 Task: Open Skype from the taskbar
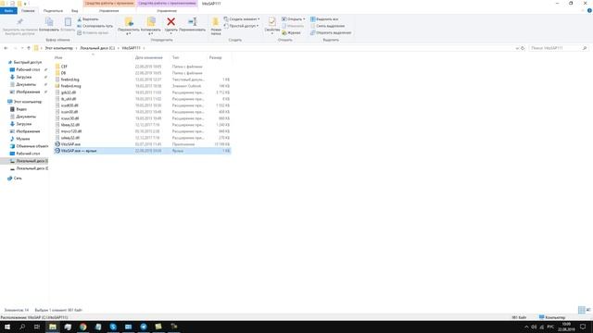coord(113,327)
